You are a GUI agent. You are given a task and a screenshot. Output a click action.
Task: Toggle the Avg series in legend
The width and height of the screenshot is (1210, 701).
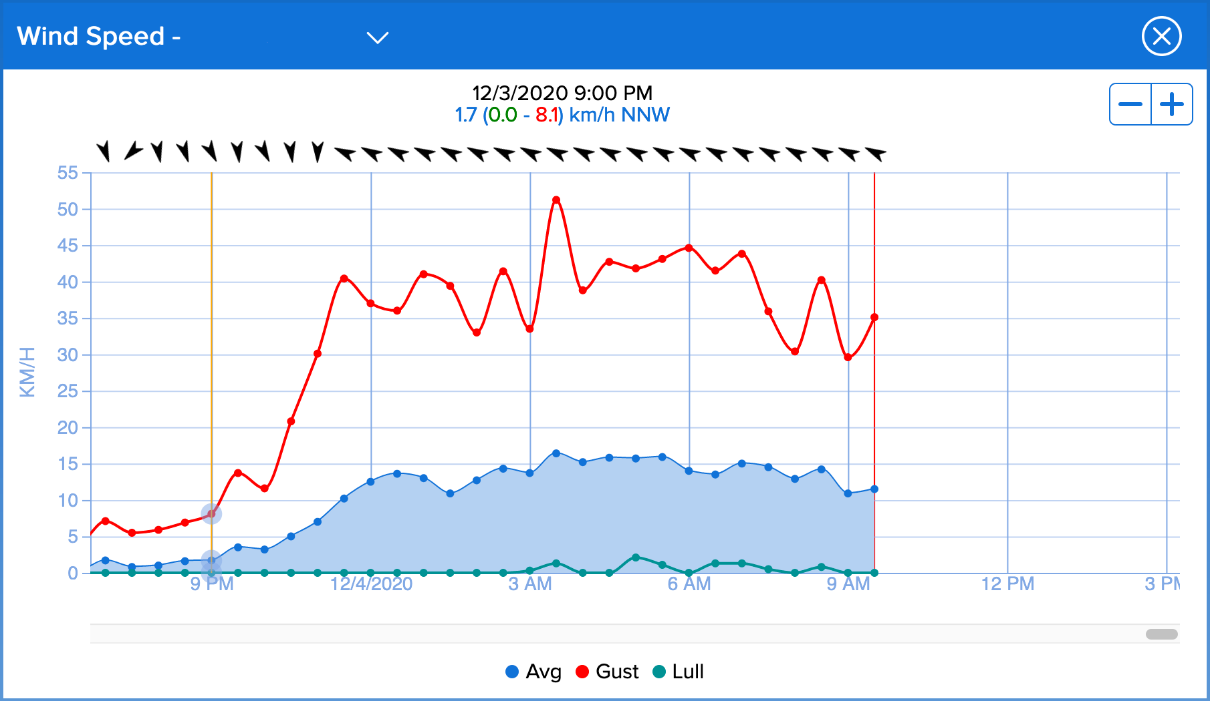coord(533,672)
